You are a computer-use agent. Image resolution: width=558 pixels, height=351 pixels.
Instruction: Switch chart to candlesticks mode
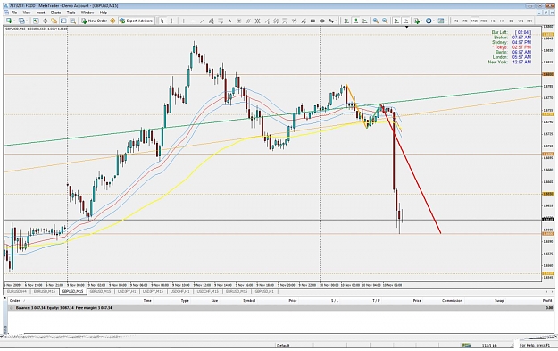click(355, 21)
